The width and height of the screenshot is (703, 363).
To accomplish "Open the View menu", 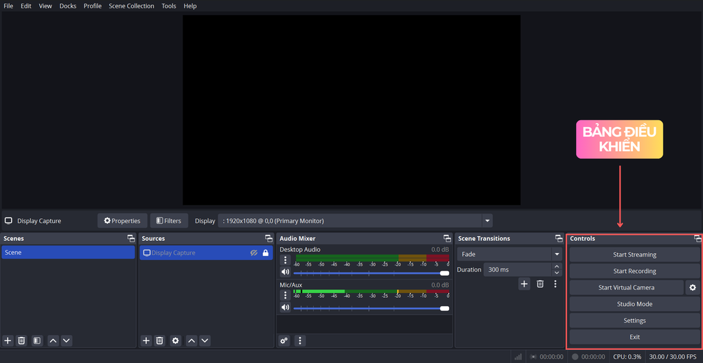I will point(45,5).
